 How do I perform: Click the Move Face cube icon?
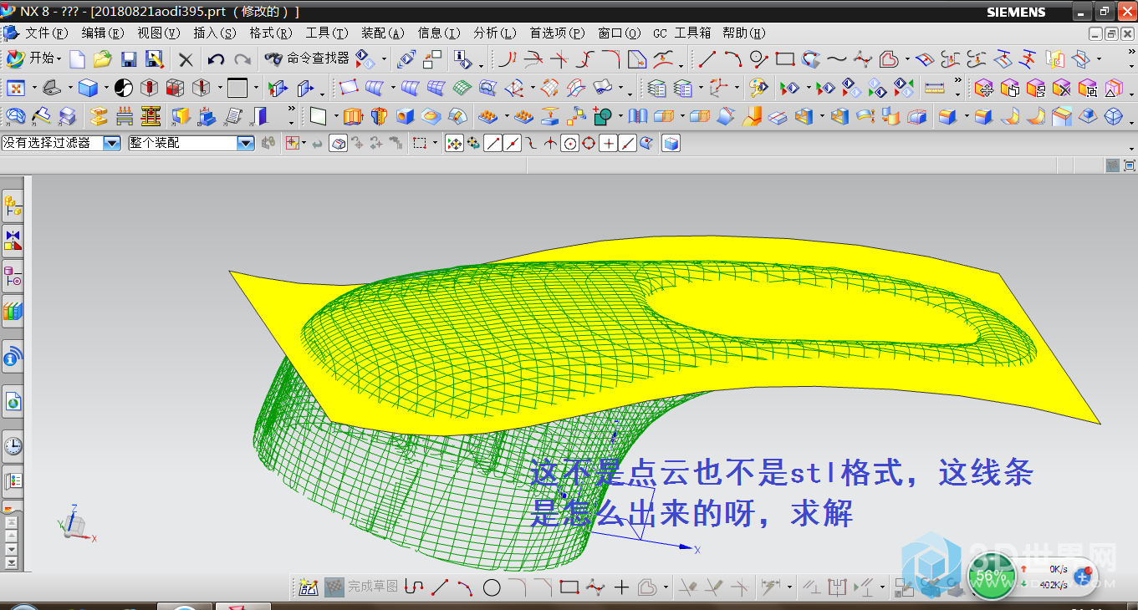coord(984,88)
